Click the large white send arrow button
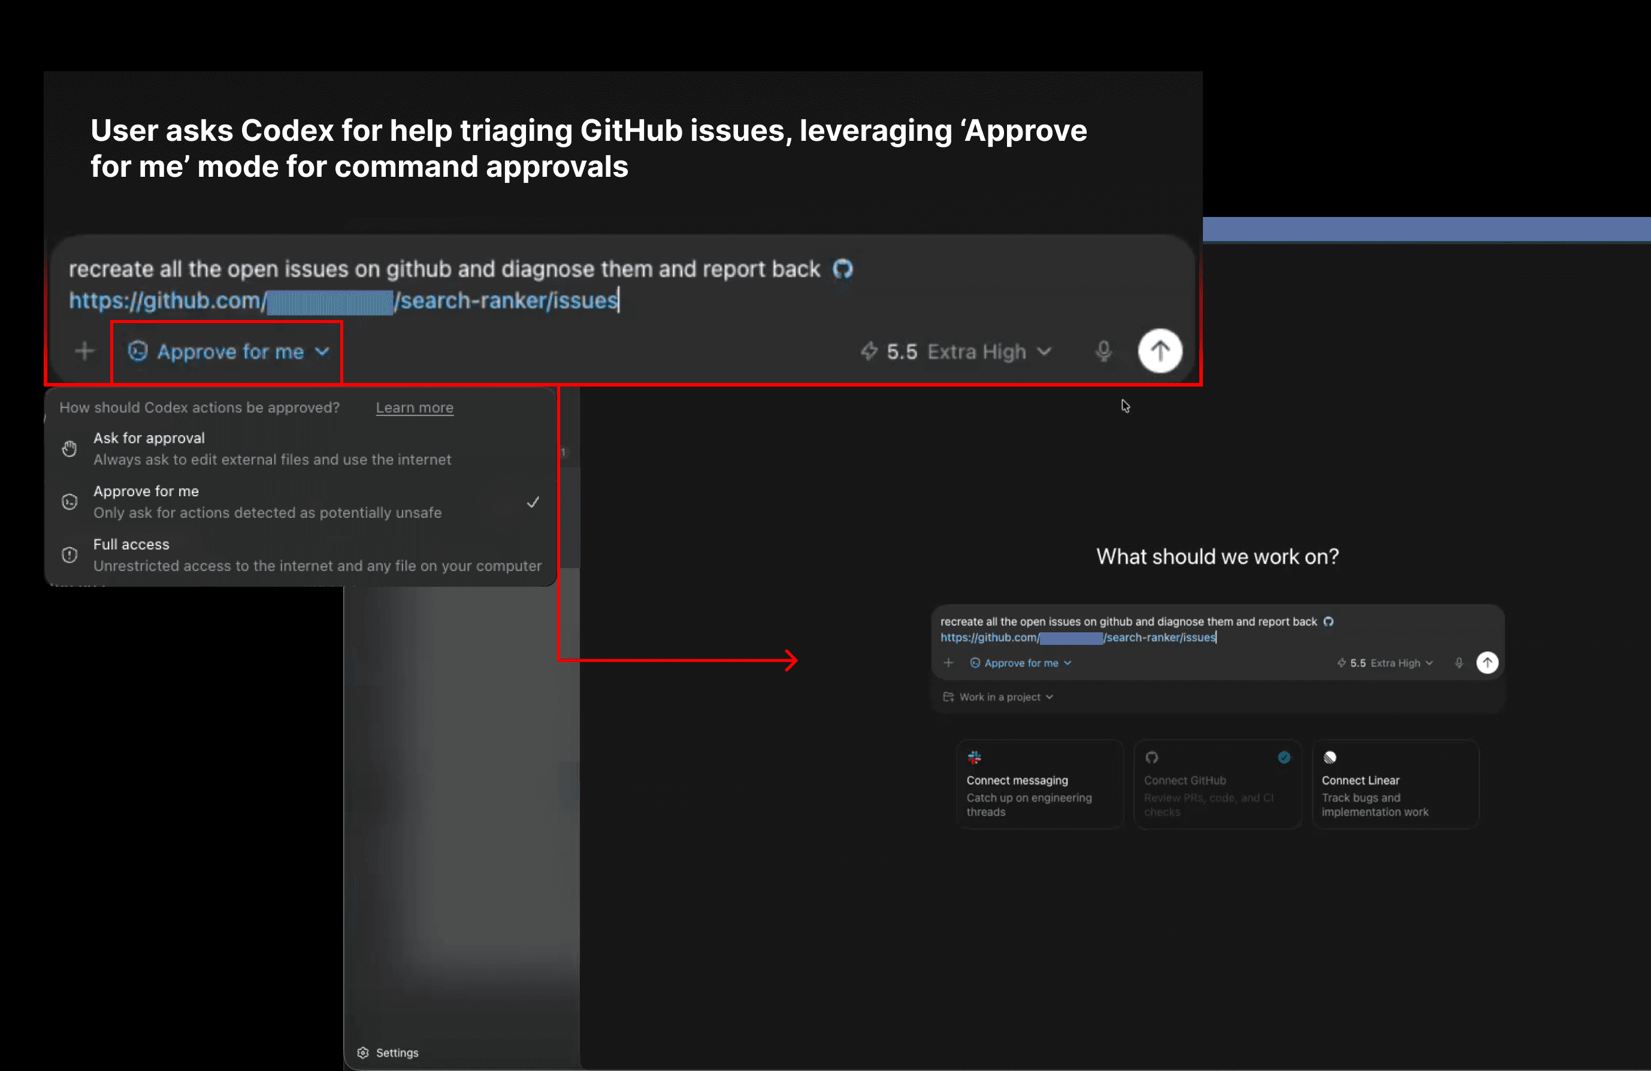 click(x=1160, y=351)
